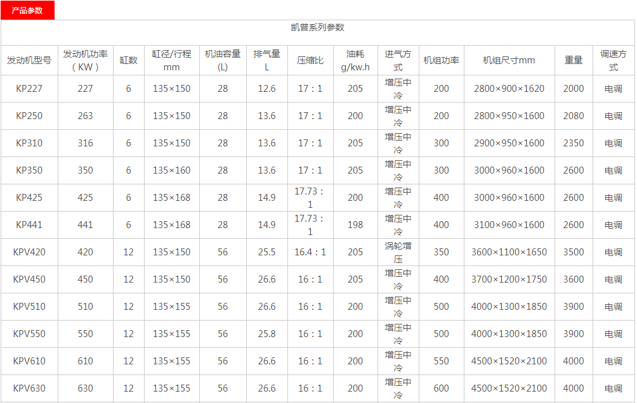Click weight value 3500
Screen dimensions: 637x403
pyautogui.click(x=574, y=252)
